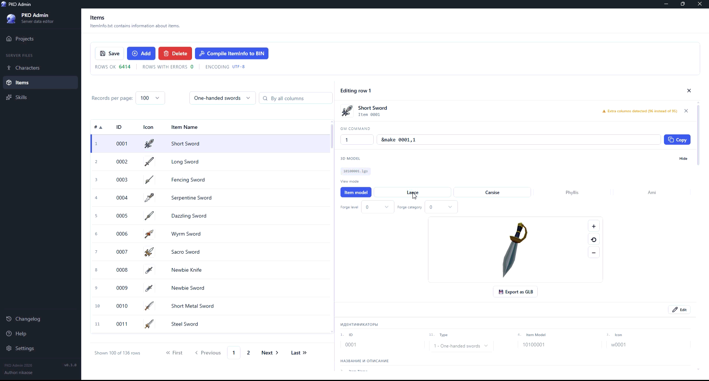Click the Serpentine Sword icon in list

point(149,198)
